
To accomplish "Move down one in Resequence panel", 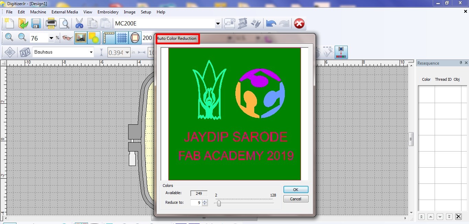I will pyautogui.click(x=440, y=216).
